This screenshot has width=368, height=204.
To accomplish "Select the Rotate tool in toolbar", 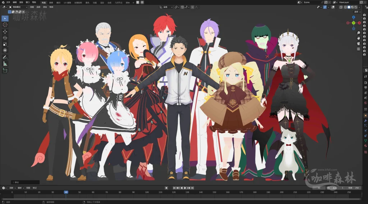I will click(x=5, y=38).
